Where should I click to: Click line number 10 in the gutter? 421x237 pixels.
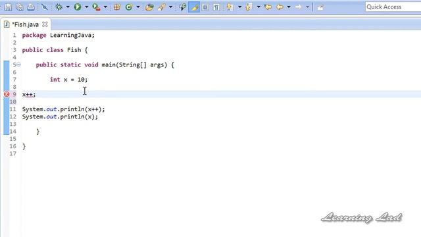pos(12,102)
